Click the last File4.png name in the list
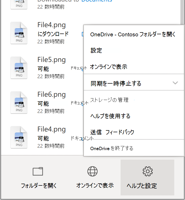 (x=52, y=129)
